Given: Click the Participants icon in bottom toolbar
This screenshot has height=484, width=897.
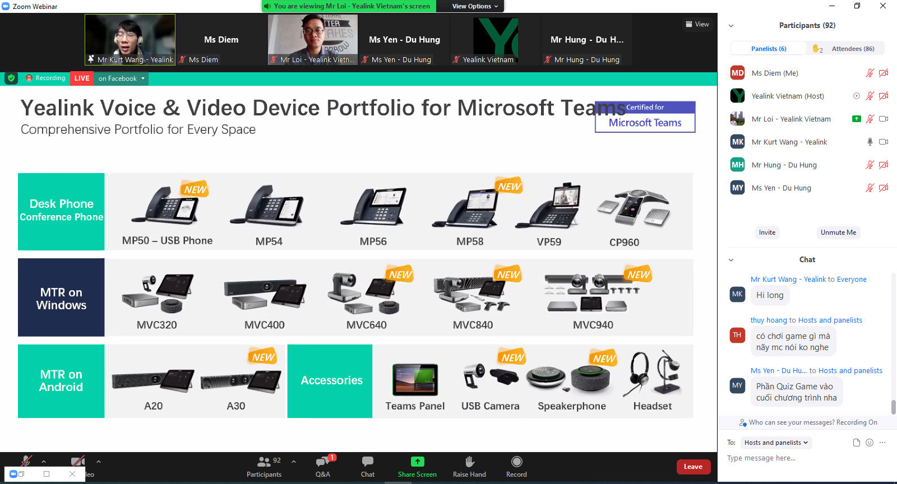Looking at the screenshot, I should click(264, 462).
